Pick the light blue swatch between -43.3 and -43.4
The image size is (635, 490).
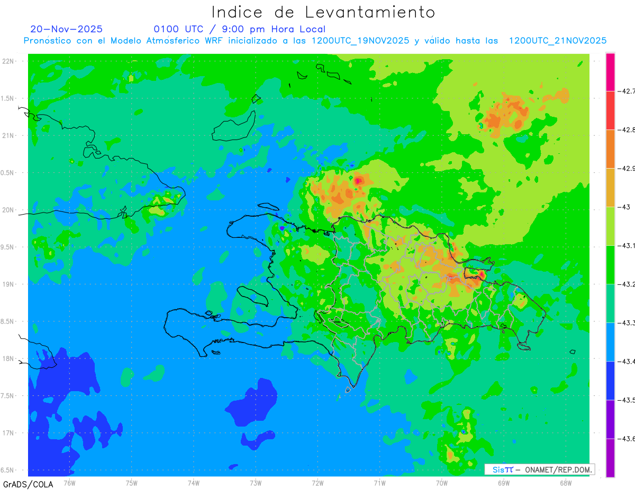click(x=610, y=341)
